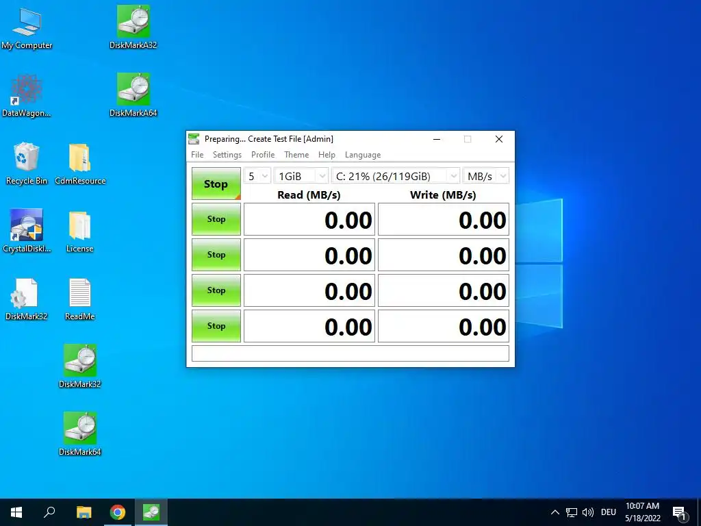Open File Explorer from the taskbar

point(84,512)
